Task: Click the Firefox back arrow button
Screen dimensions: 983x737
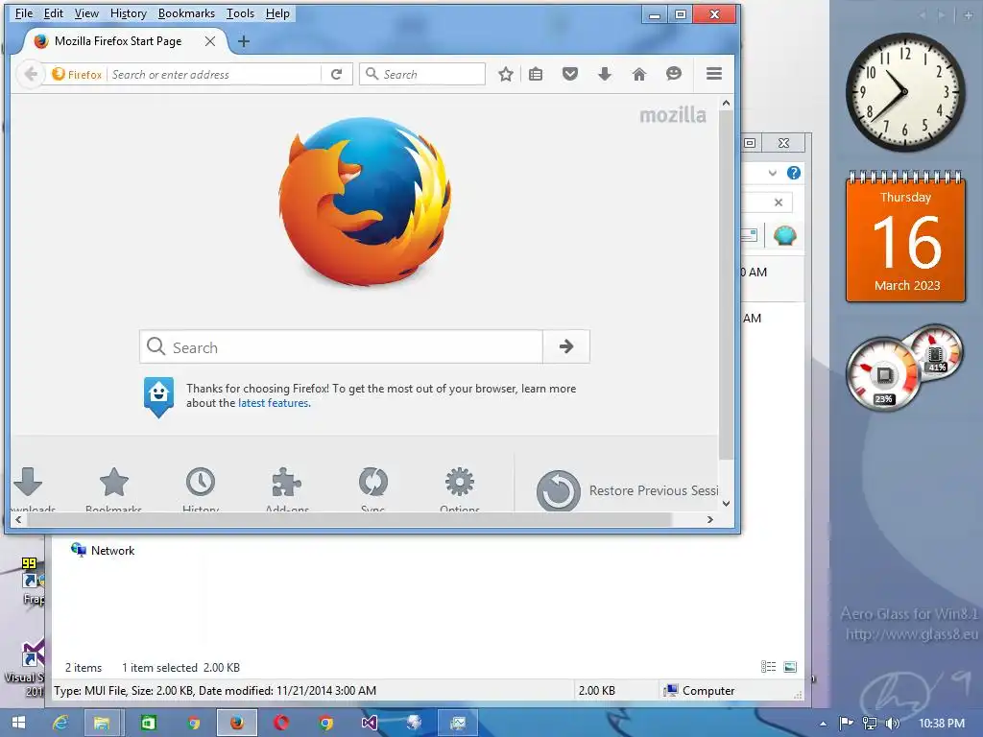Action: (x=30, y=74)
